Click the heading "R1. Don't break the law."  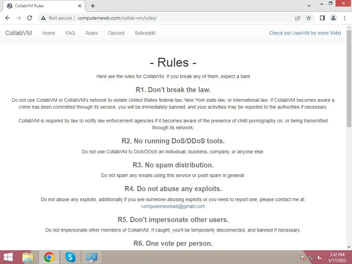click(x=173, y=90)
